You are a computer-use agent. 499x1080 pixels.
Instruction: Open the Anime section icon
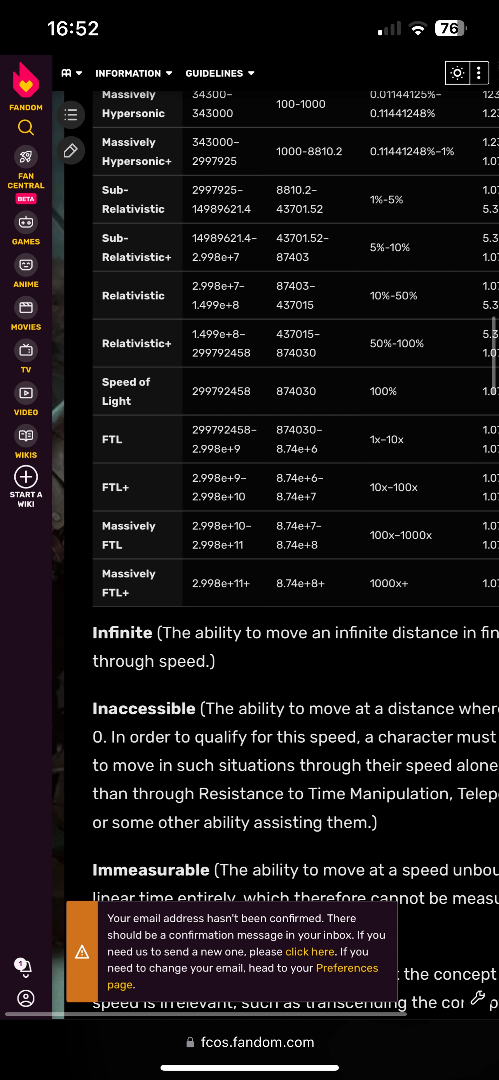tap(26, 265)
